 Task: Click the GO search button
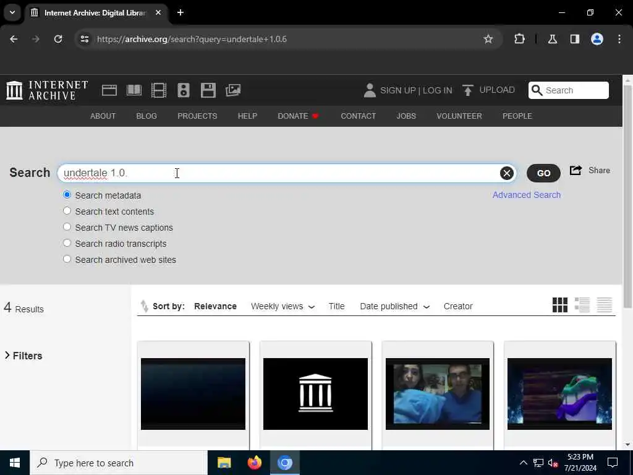543,173
